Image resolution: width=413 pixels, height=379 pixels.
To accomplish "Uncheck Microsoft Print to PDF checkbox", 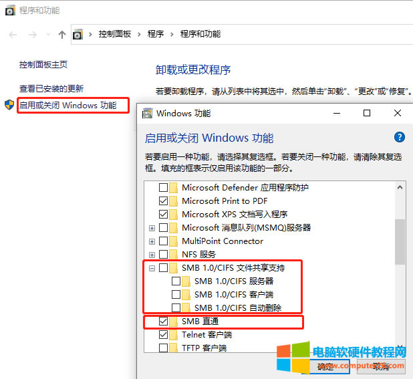I will [163, 201].
